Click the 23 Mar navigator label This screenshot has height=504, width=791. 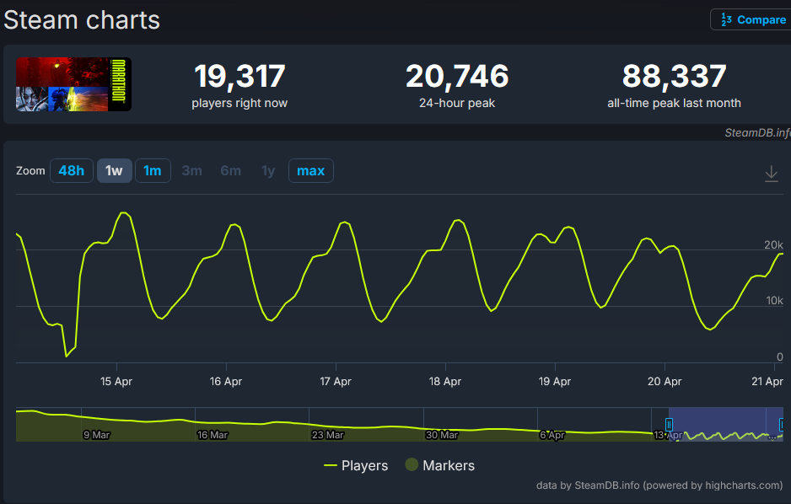327,434
